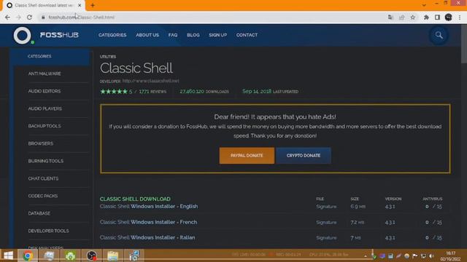Close the Classic Shell browser tab
Image resolution: width=467 pixels, height=262 pixels.
[x=80, y=5]
